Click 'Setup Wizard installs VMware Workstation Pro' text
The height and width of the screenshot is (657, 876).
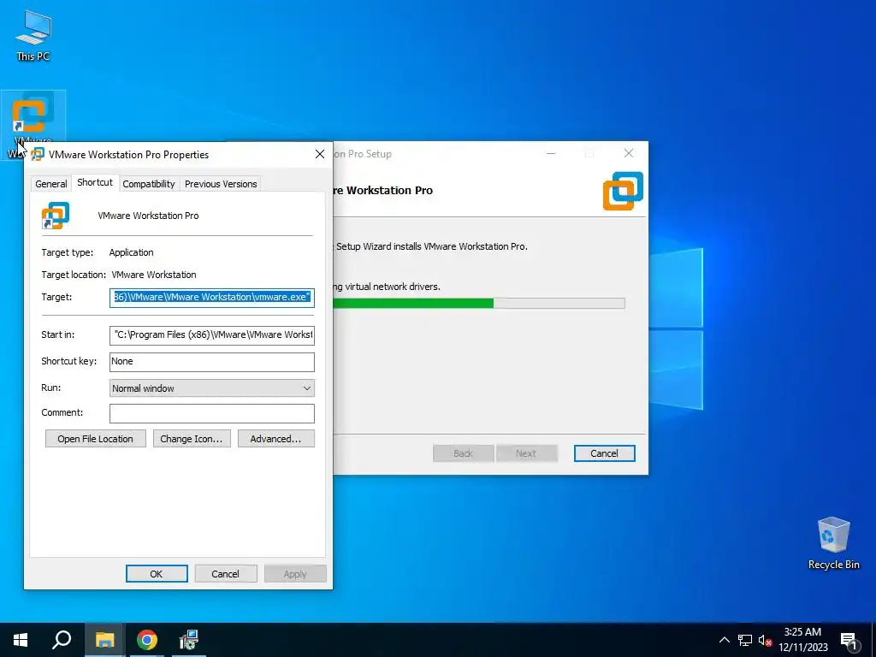tap(431, 246)
